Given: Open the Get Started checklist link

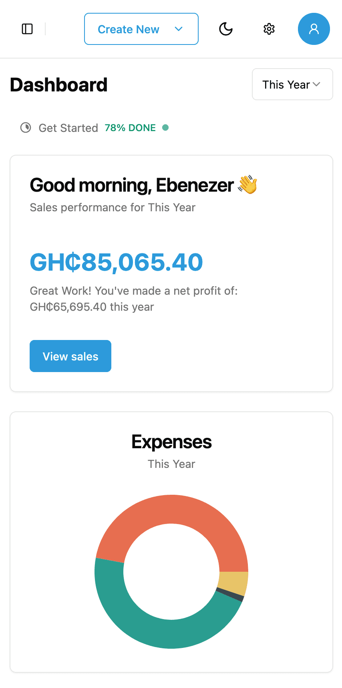Looking at the screenshot, I should [68, 128].
